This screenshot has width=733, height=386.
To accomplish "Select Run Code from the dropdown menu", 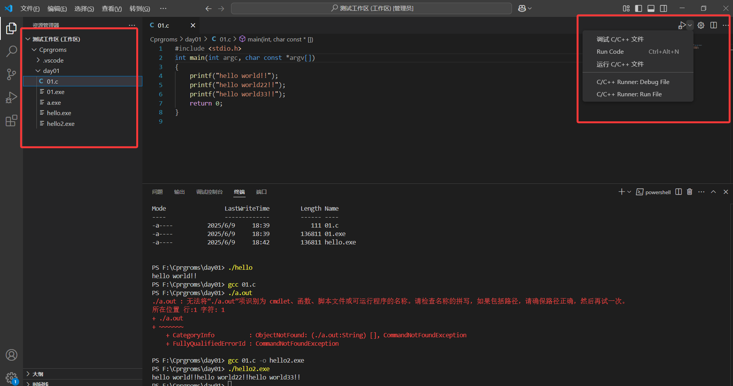I will tap(610, 51).
